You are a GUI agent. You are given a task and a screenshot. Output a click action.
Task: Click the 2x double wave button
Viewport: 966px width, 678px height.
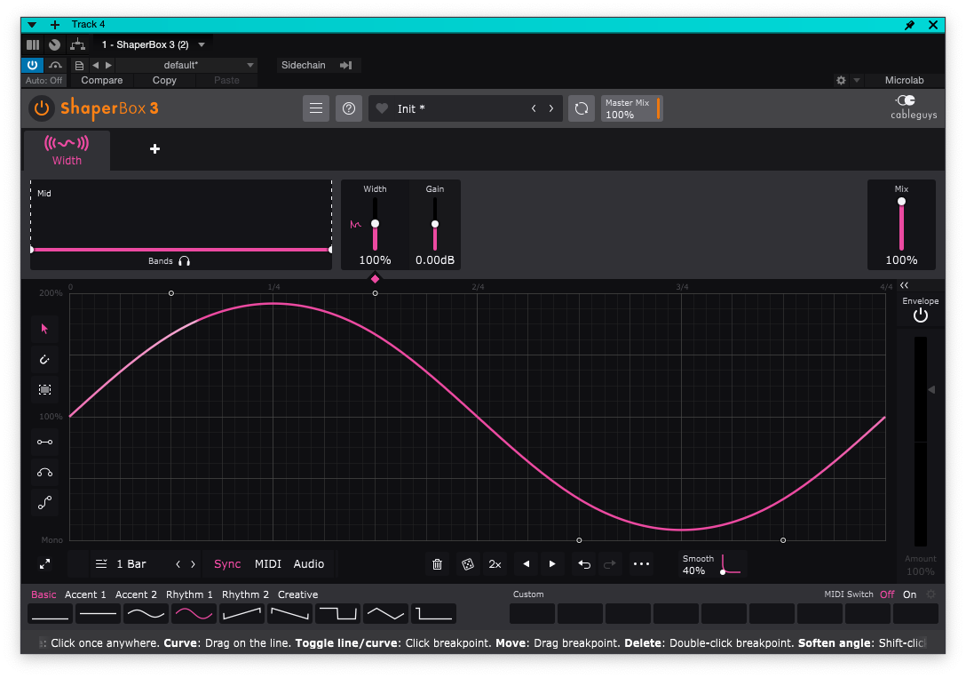495,564
